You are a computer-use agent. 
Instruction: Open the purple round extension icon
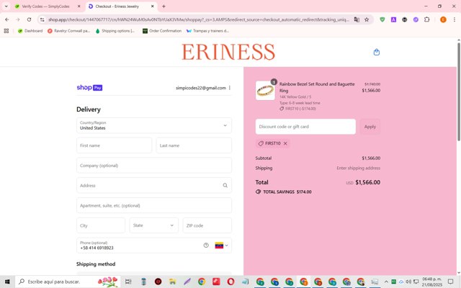pyautogui.click(x=416, y=19)
